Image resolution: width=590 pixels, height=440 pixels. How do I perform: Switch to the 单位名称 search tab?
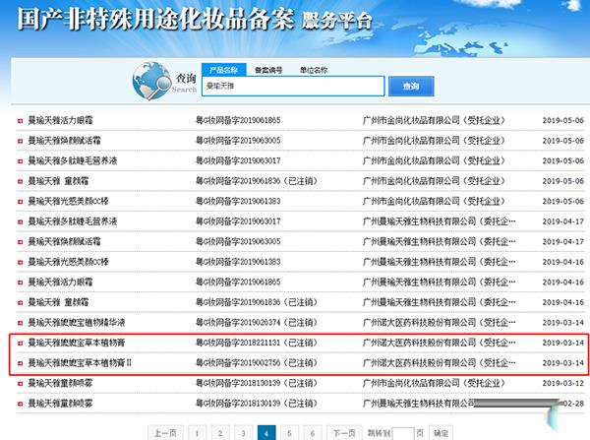tap(314, 70)
